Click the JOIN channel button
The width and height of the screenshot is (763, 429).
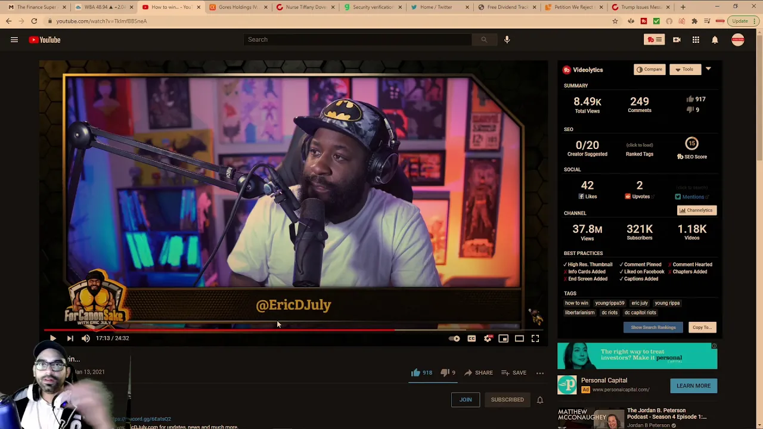coord(466,400)
